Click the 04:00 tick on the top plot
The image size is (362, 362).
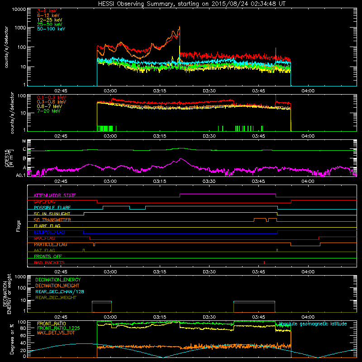[308, 91]
